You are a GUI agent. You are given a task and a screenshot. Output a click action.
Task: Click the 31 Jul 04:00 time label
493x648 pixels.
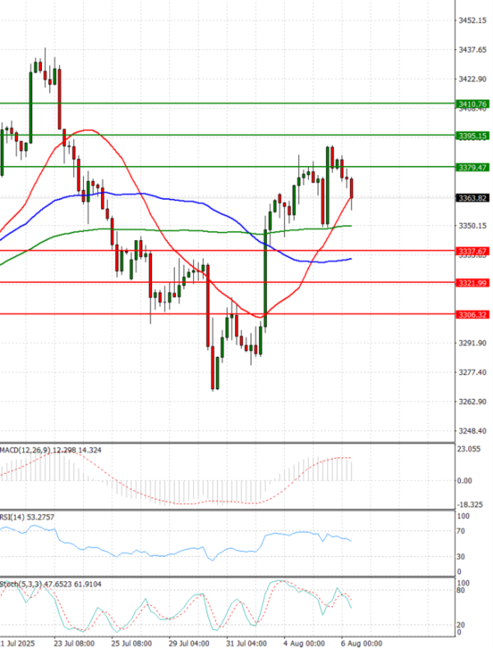[246, 643]
